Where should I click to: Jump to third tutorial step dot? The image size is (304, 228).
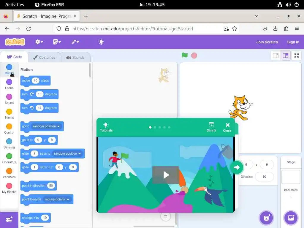159,127
